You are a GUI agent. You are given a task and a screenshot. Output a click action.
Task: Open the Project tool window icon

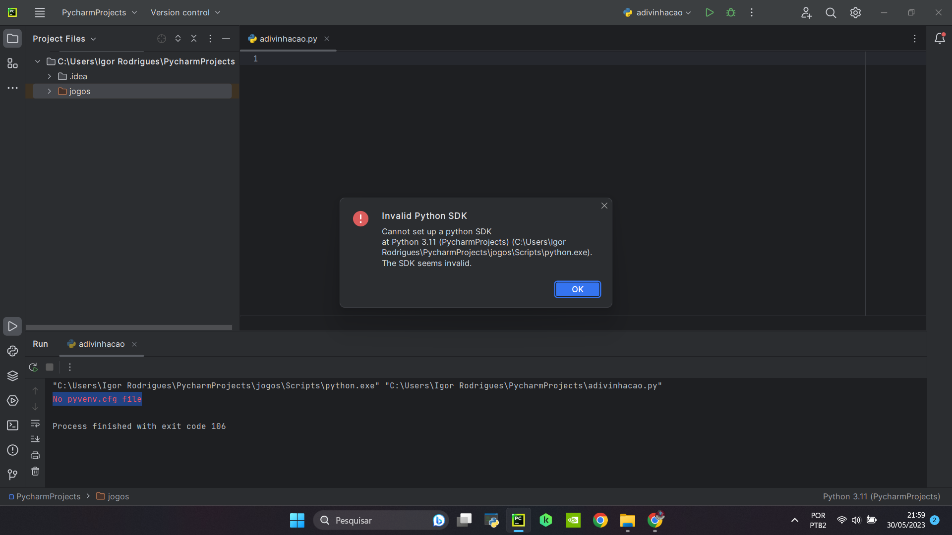point(12,39)
